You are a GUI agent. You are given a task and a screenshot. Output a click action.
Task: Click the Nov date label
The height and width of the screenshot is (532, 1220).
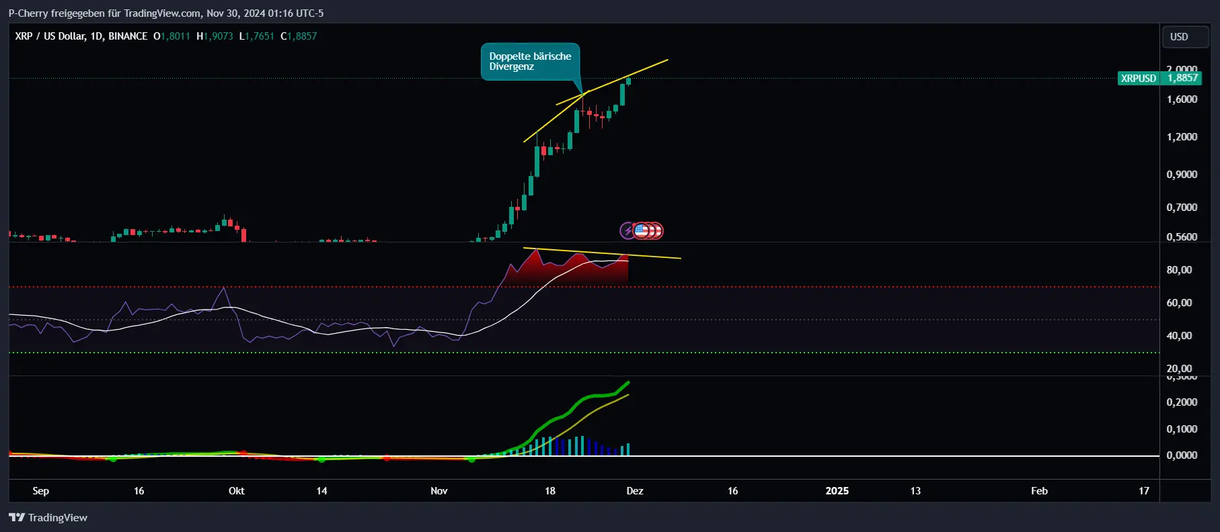tap(439, 491)
